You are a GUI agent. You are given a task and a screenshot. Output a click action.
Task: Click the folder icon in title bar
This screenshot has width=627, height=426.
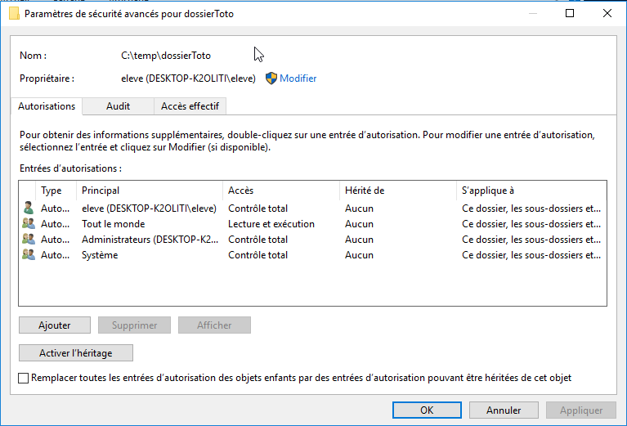pos(14,14)
